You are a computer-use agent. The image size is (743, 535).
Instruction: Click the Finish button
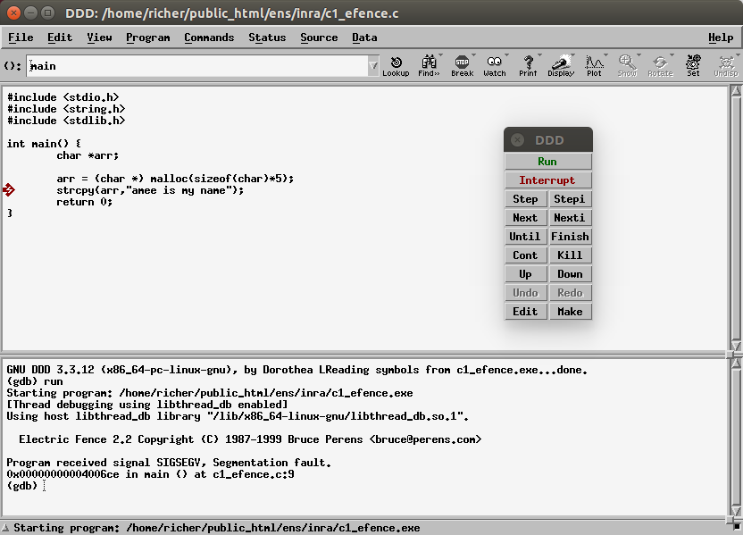tap(569, 237)
